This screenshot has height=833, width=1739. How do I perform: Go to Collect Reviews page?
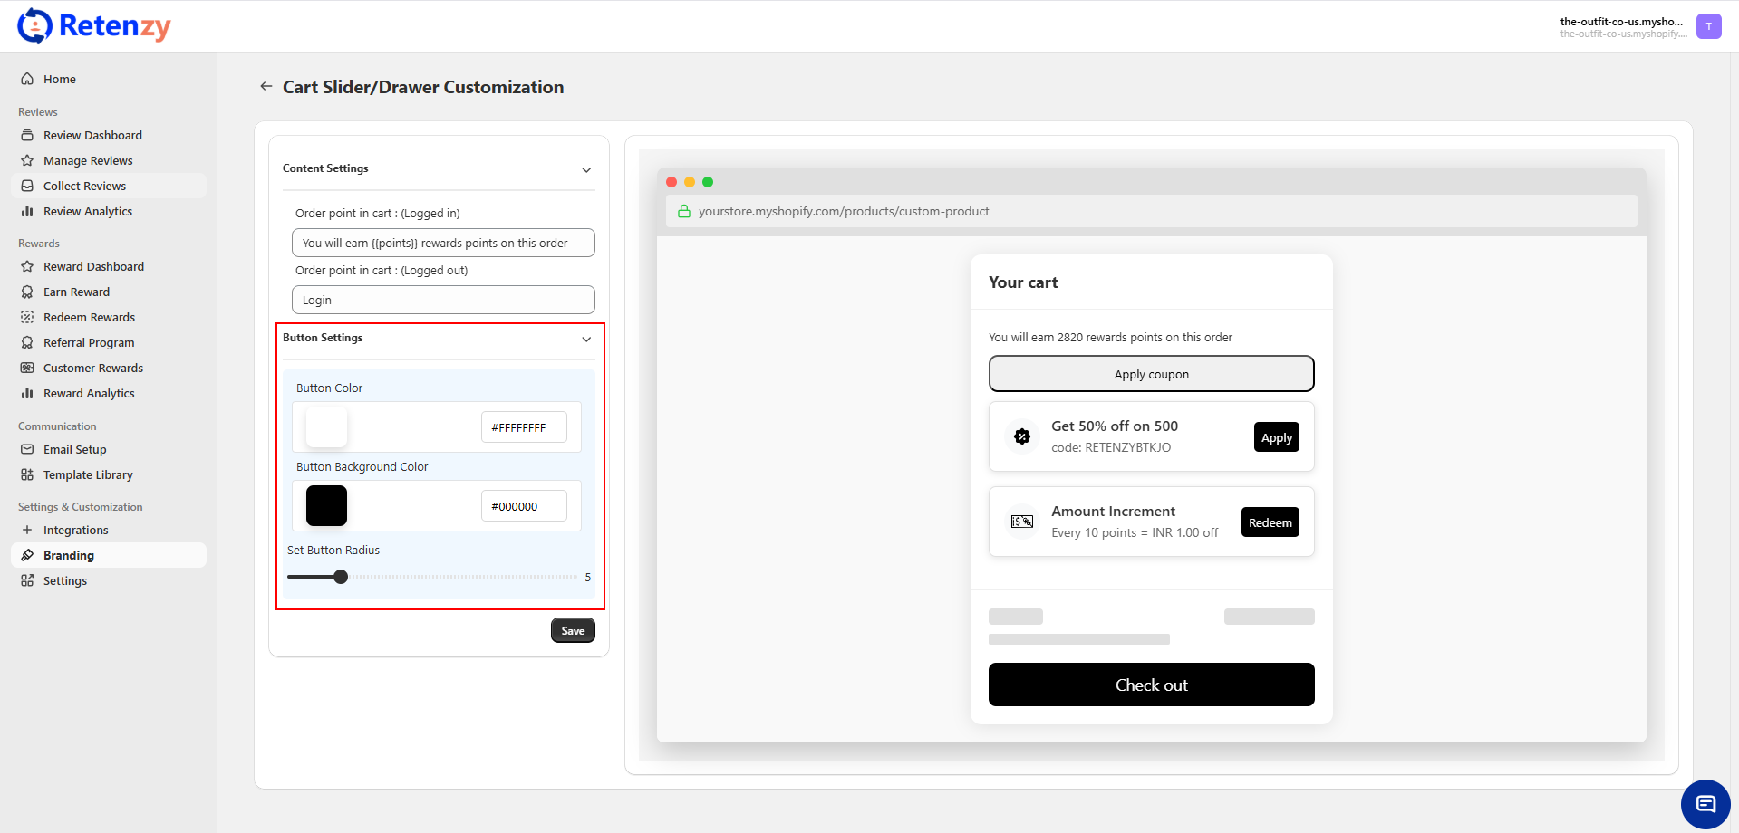point(84,187)
